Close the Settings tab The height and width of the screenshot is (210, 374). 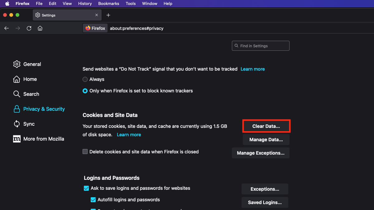[97, 15]
